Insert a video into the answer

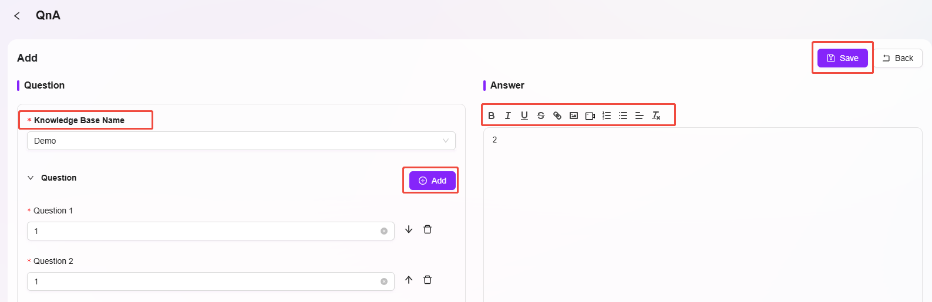tap(590, 116)
